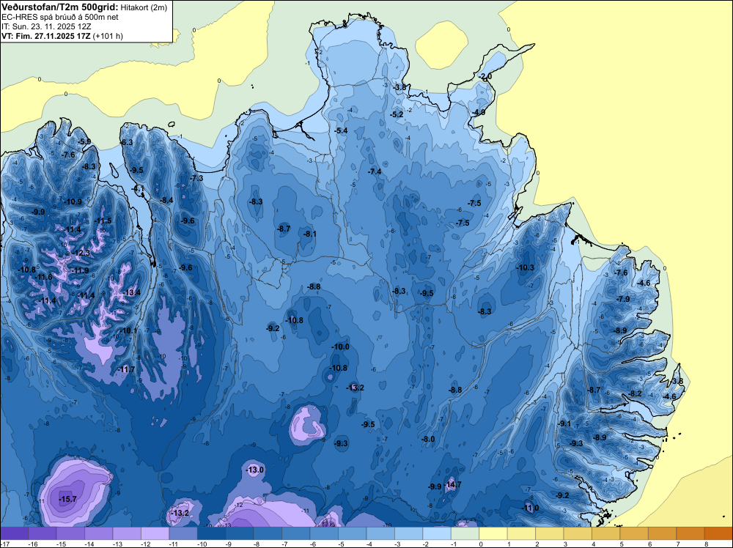Select the -2.0 coastal temperature label
733x548 pixels.
pos(486,77)
